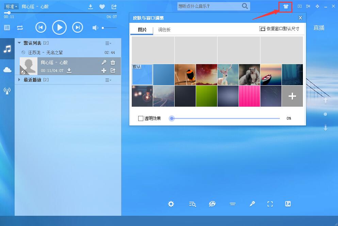Open the 直播 live link

319,28
